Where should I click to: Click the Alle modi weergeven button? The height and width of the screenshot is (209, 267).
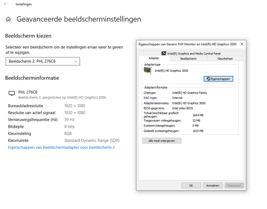click(162, 141)
